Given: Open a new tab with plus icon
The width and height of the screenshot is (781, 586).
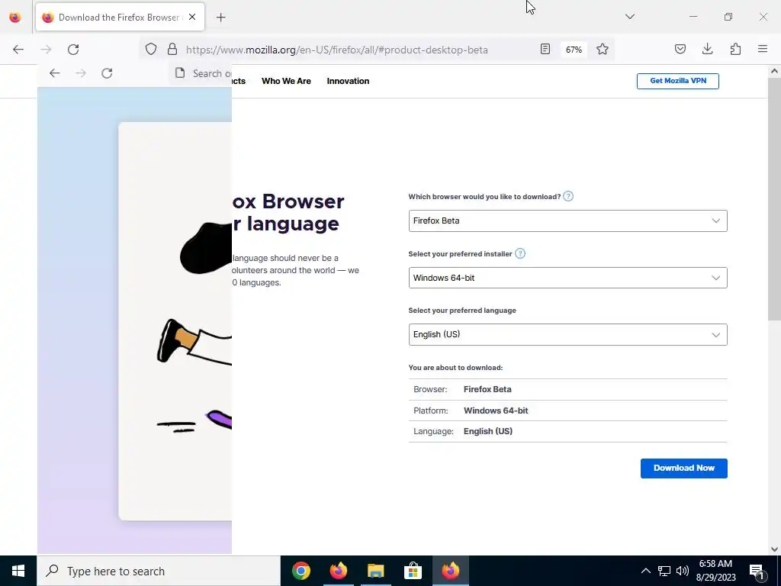Looking at the screenshot, I should click(221, 18).
